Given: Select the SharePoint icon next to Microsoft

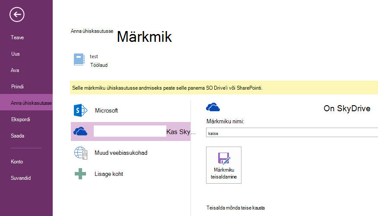Looking at the screenshot, I should point(80,110).
